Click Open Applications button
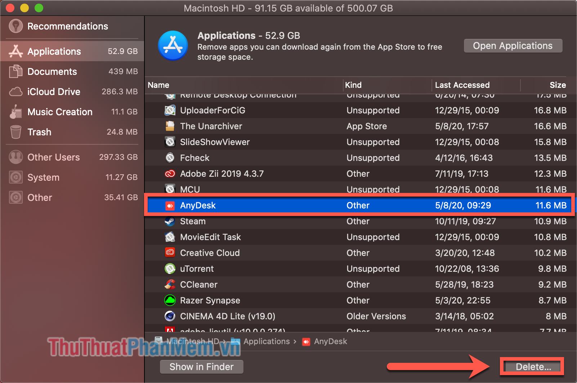 (513, 46)
